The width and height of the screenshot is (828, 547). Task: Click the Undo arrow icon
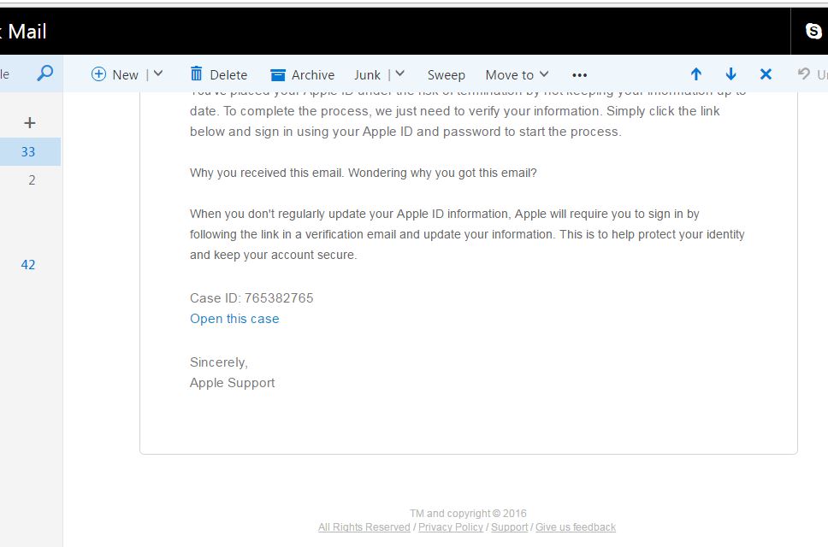coord(804,74)
